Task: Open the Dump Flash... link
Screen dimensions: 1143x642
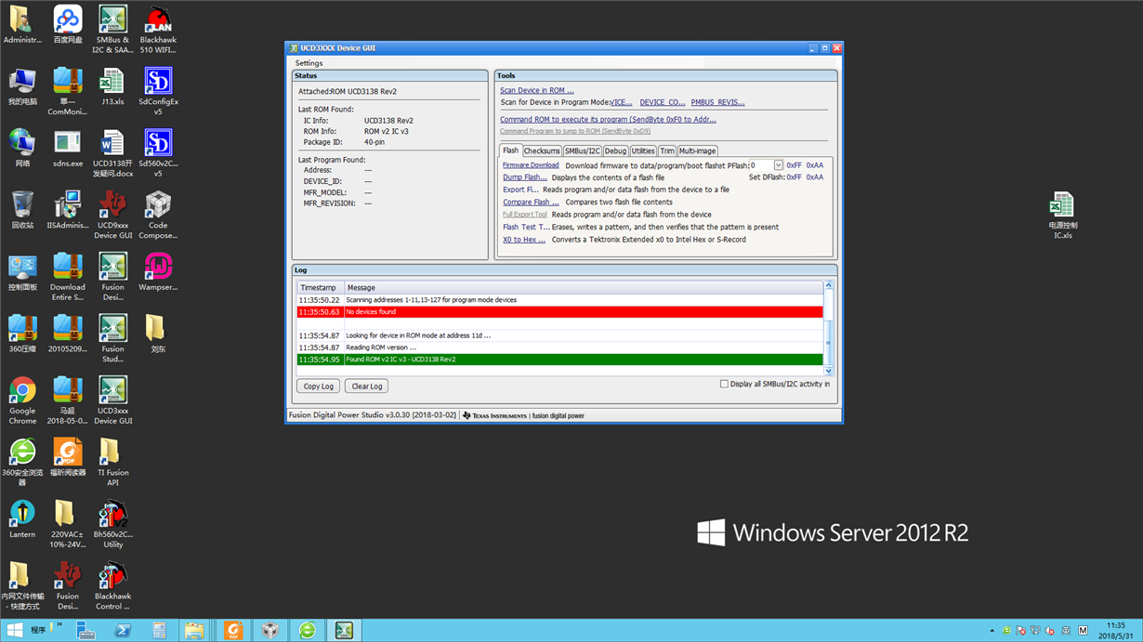Action: coord(524,177)
